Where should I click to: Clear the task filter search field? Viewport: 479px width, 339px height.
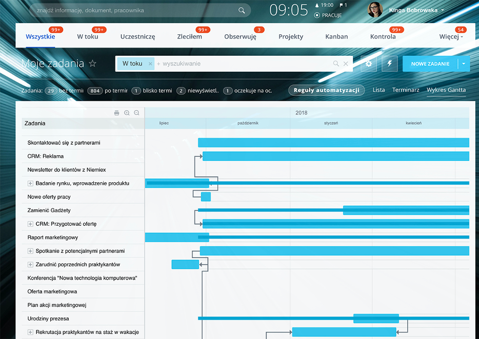[x=346, y=63]
